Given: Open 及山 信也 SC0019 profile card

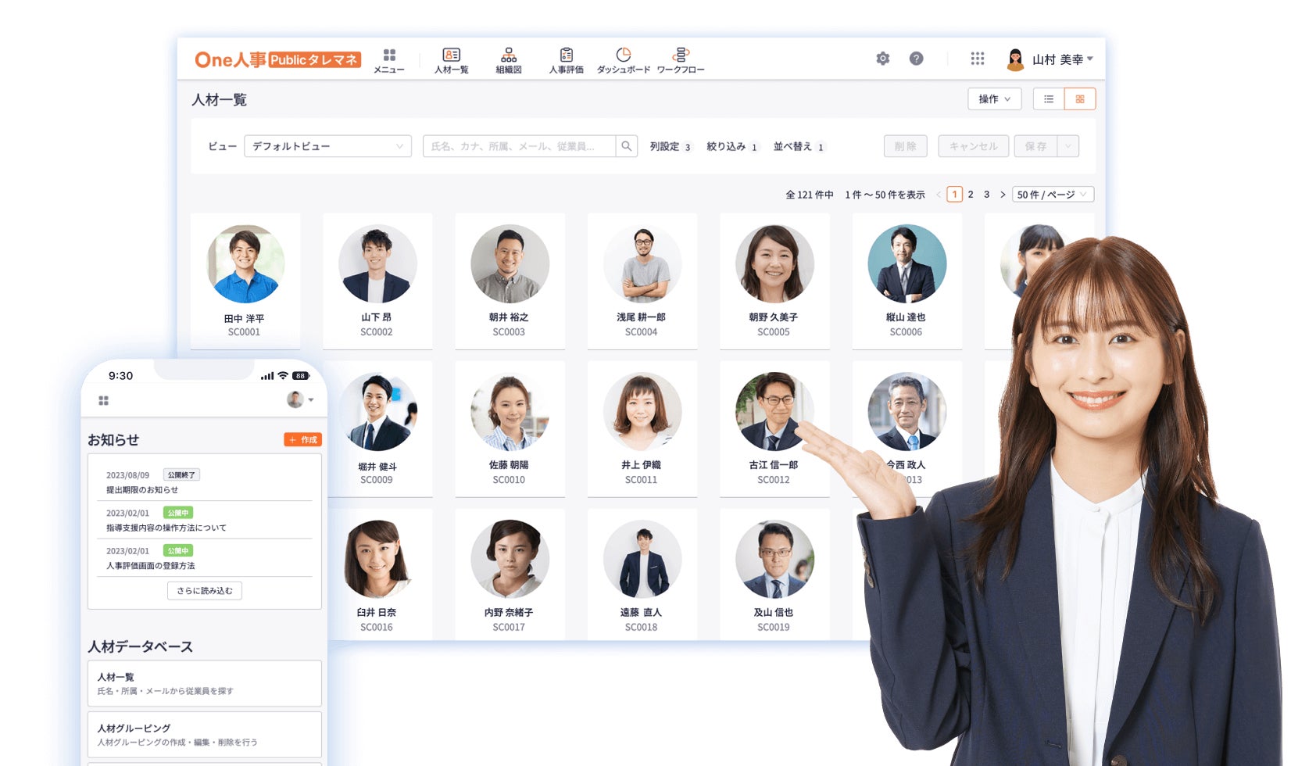Looking at the screenshot, I should coord(774,574).
